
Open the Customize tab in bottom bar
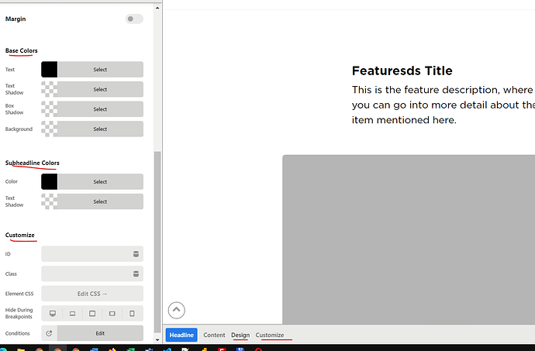[x=270, y=335]
